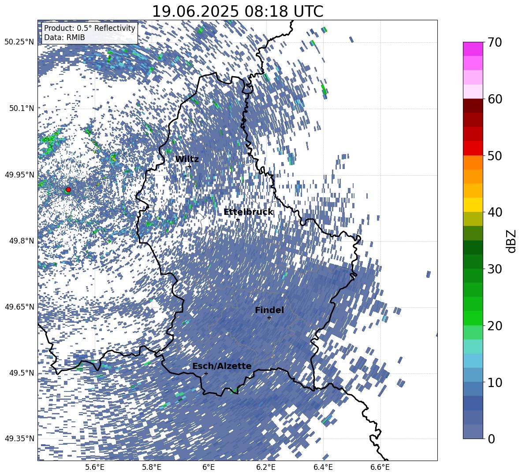Click the colorbar tick label 60

(x=495, y=99)
